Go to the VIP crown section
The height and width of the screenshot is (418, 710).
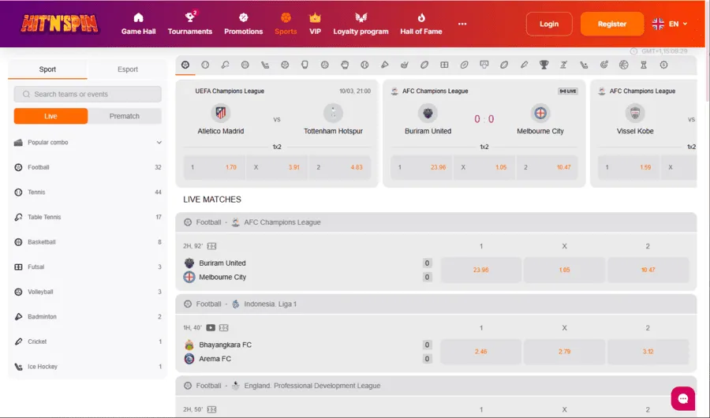coord(315,24)
